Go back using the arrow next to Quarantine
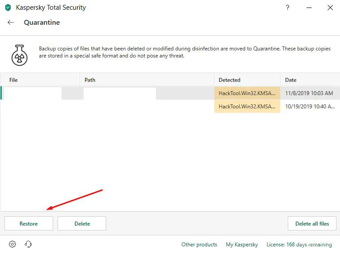The height and width of the screenshot is (253, 340). tap(11, 22)
